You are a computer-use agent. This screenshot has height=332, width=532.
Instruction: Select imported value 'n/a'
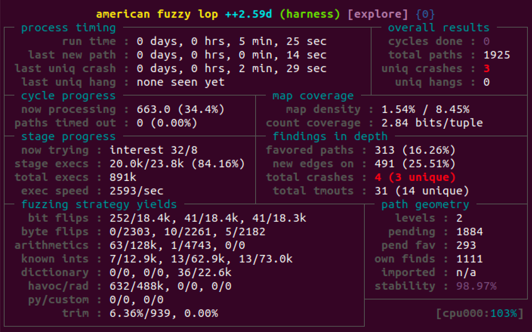[466, 272]
